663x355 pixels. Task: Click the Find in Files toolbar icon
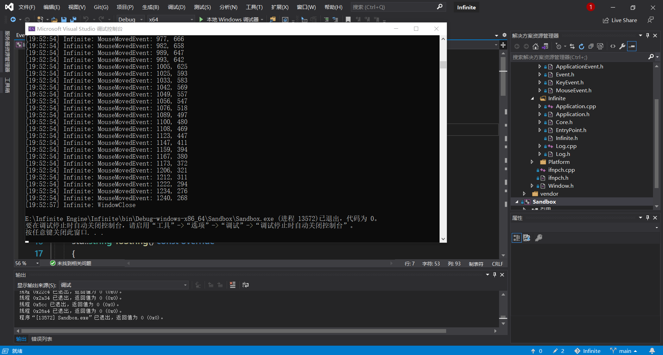(273, 19)
